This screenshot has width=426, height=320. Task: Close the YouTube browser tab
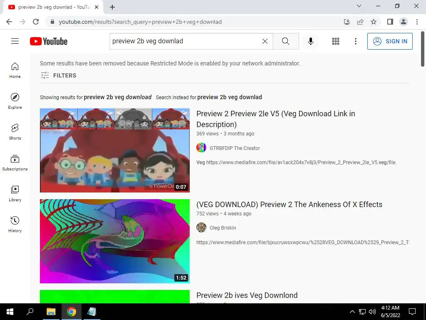point(97,7)
